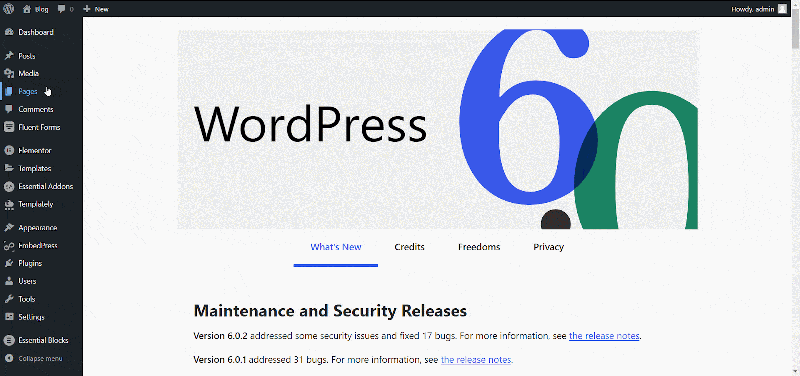Click the Posts pushpin icon

click(9, 56)
